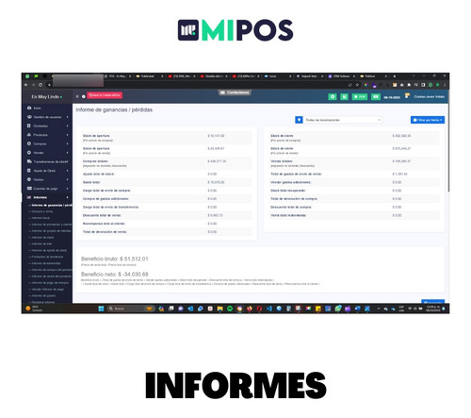Image resolution: width=471 pixels, height=418 pixels.
Task: Click the Compras totales row label
Action: [95, 161]
